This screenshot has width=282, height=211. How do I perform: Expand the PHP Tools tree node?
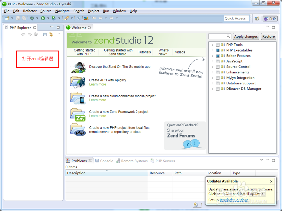[x=212, y=45]
